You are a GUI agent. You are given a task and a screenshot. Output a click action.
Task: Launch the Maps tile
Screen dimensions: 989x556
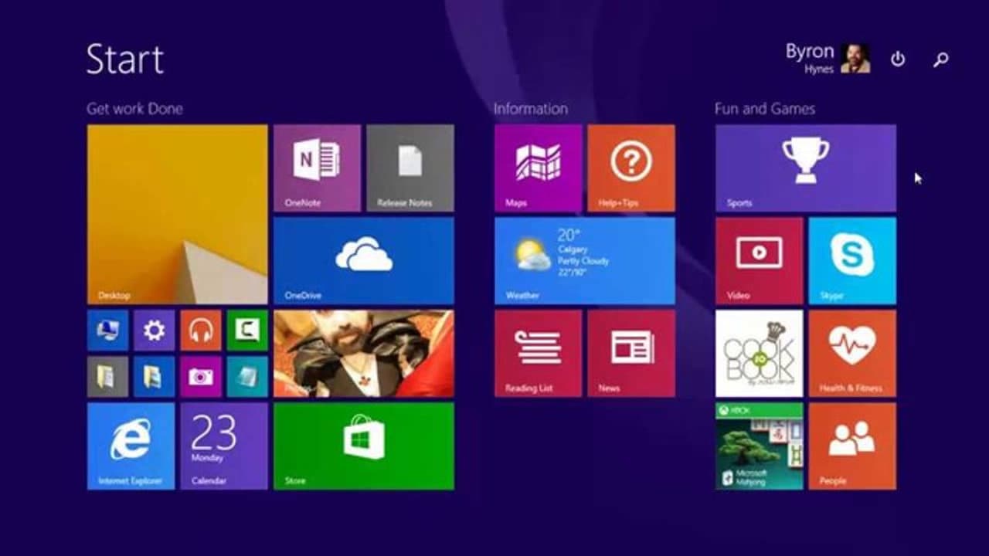537,167
